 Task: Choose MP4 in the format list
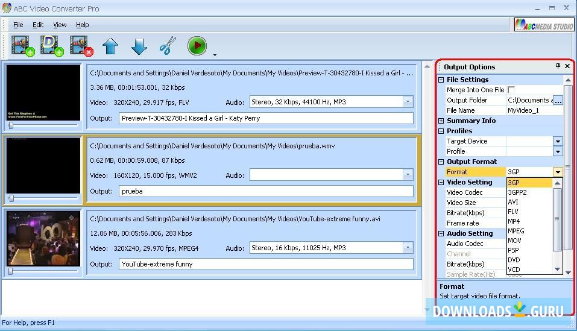coord(529,221)
